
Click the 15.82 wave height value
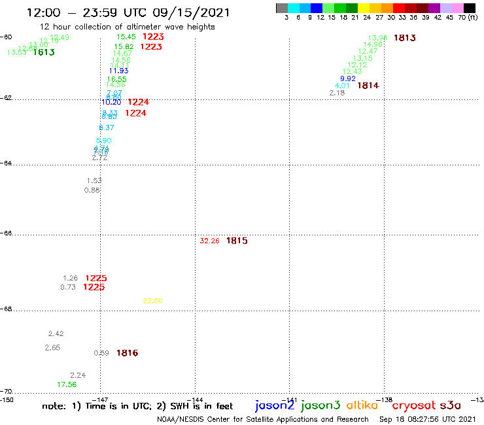(x=124, y=46)
